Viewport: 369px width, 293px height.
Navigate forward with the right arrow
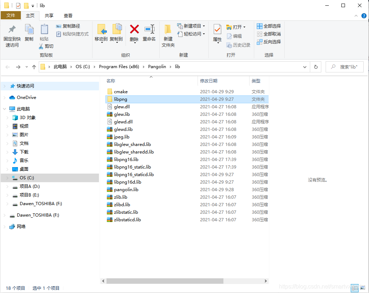[18, 67]
